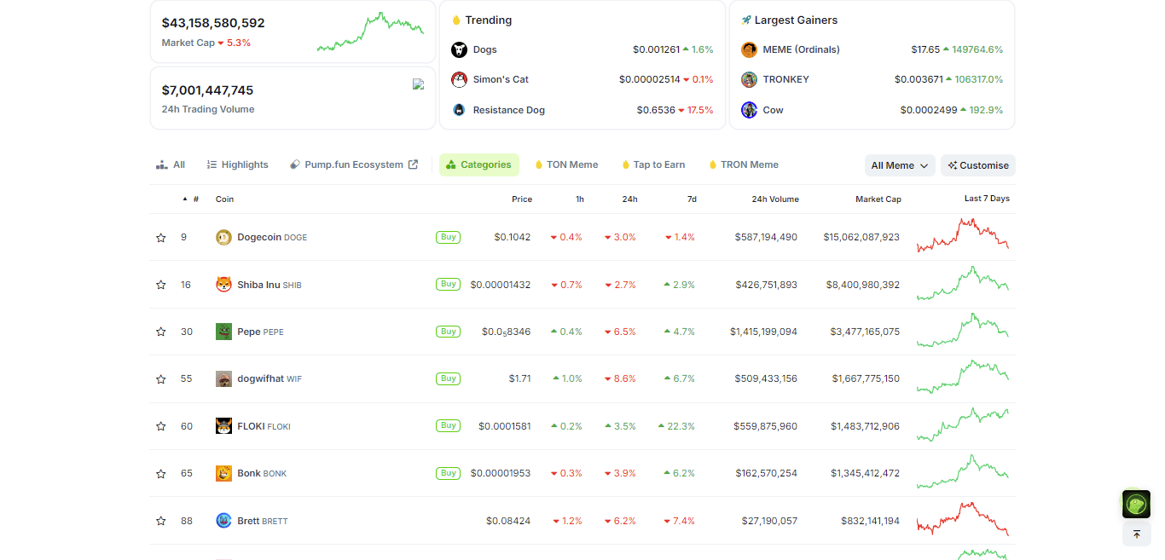The width and height of the screenshot is (1165, 560).
Task: Click the back-to-top arrow button
Action: tap(1136, 534)
